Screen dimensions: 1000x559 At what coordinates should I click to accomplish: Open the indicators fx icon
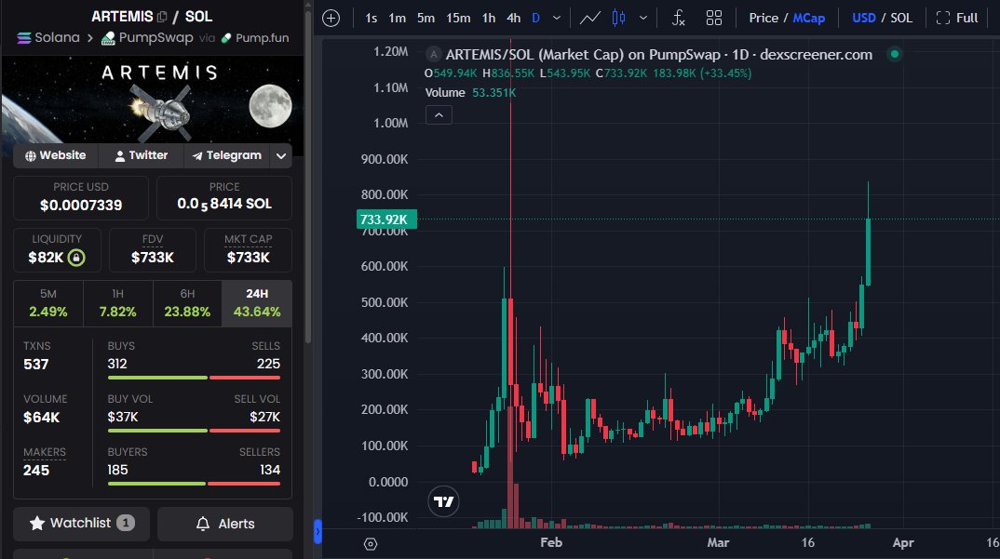(x=678, y=18)
